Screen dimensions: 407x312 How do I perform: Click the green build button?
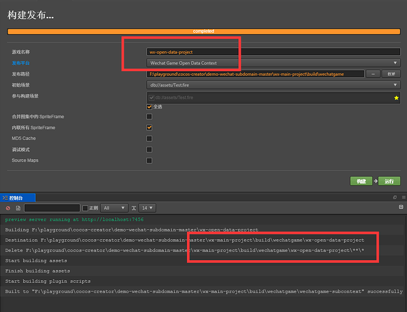(x=361, y=181)
